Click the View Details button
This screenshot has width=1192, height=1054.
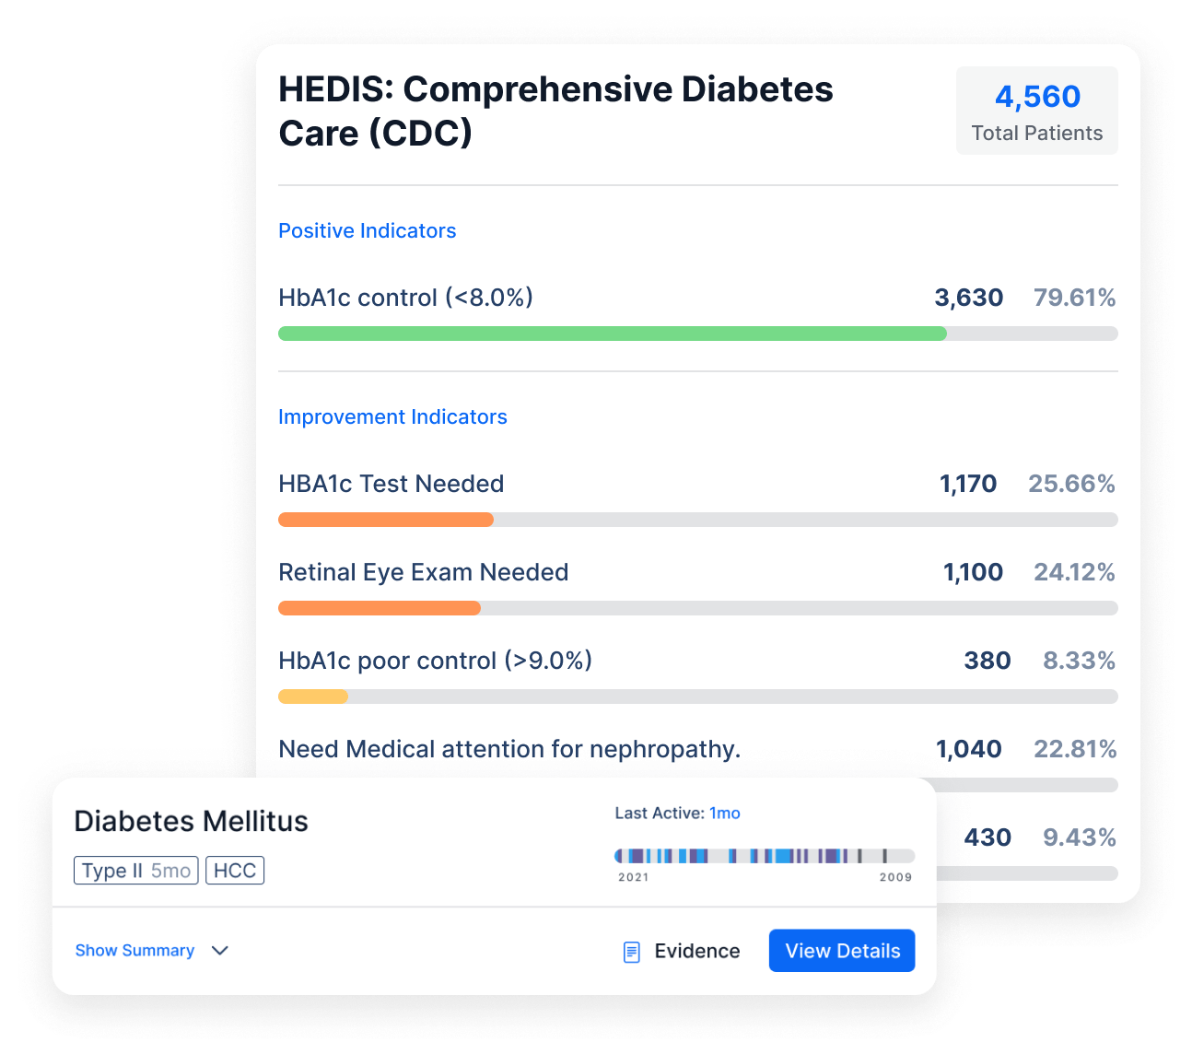pos(842,951)
